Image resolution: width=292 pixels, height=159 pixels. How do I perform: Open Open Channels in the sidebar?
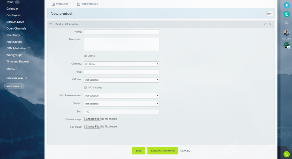[16, 28]
